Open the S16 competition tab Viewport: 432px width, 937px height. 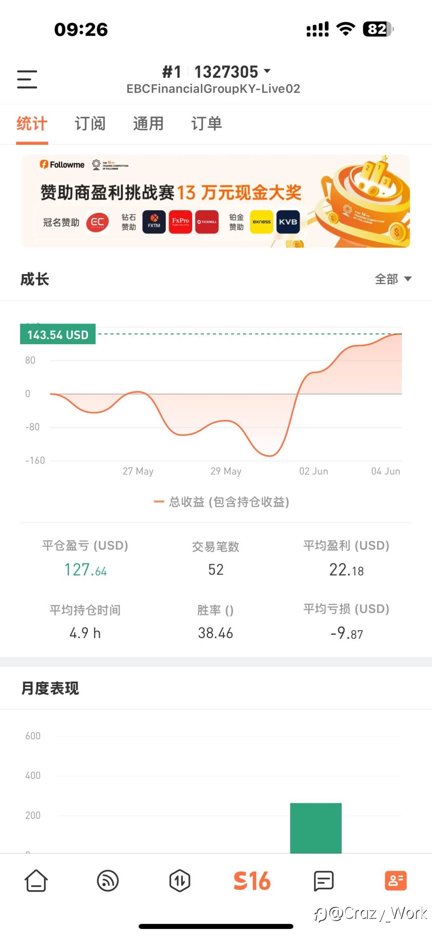pyautogui.click(x=252, y=881)
